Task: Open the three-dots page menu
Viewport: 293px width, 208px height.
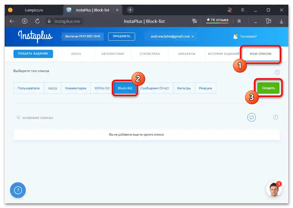Action: coord(255,22)
